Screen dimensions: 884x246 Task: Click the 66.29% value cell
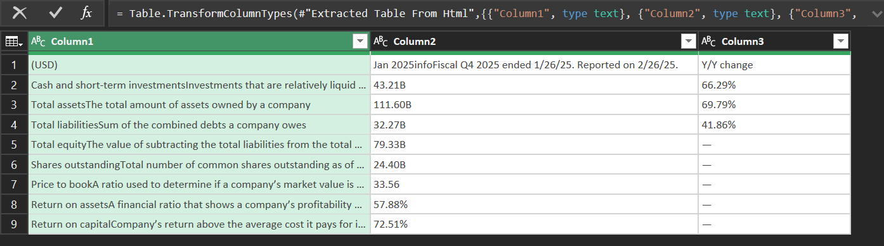(x=774, y=85)
